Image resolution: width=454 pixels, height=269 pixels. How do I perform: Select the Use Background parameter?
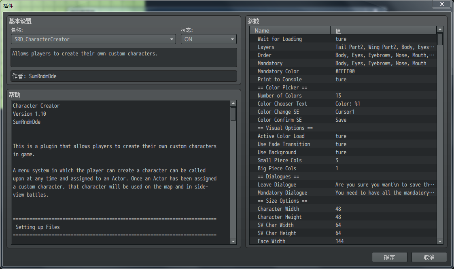point(343,153)
